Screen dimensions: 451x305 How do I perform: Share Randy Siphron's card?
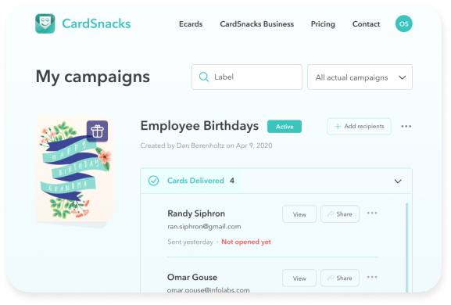(340, 214)
